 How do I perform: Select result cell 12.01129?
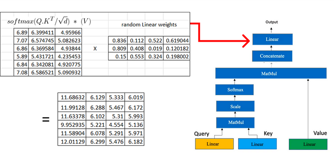(72, 142)
